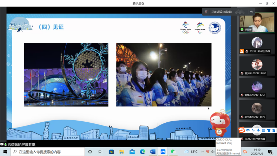The width and height of the screenshot is (277, 156).
Task: Select the avatar of 刘家邑2021211759
Action: point(257,86)
